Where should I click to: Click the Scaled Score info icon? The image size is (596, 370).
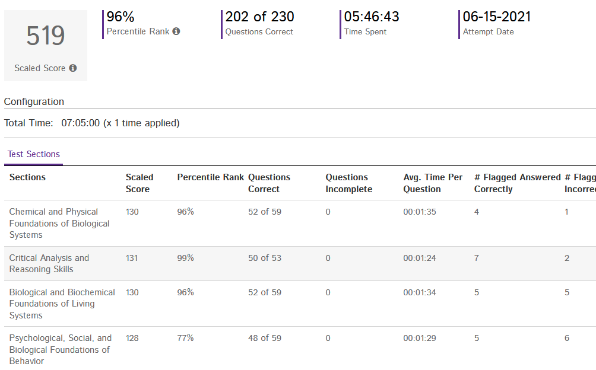click(x=73, y=68)
